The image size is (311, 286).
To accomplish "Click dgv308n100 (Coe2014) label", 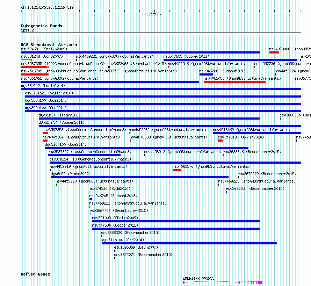I will tap(46, 100).
